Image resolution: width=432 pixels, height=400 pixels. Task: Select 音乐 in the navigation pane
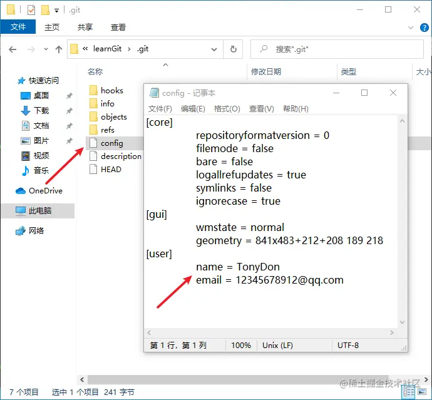click(x=34, y=170)
